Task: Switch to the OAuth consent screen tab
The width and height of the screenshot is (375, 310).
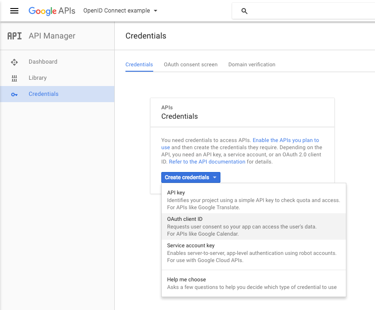Action: 190,65
